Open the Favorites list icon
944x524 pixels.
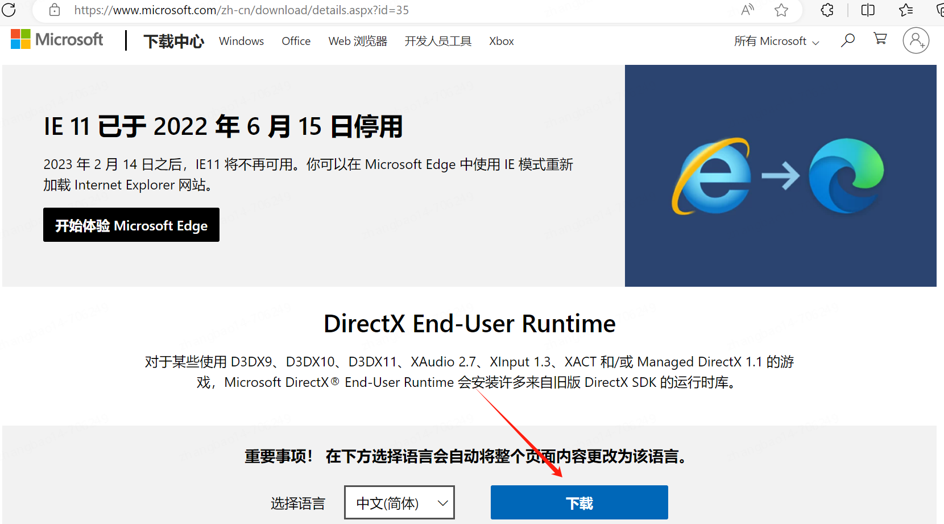point(906,10)
